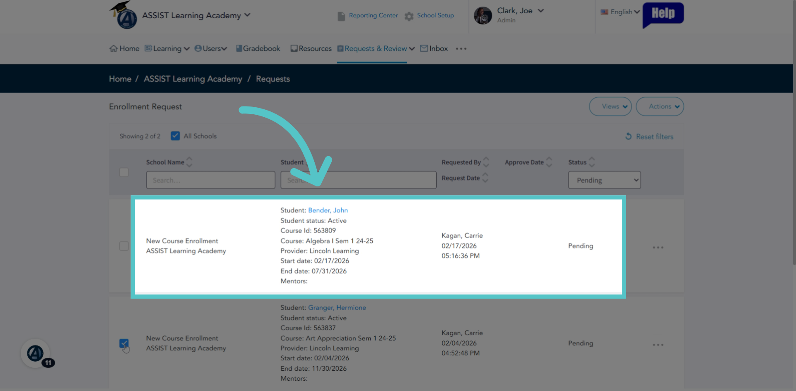796x391 pixels.
Task: Click the ASSIST Learning Academy graduation cap logo
Action: click(x=123, y=15)
